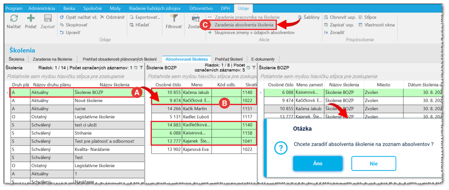Open the Exportovať command
The width and height of the screenshot is (449, 190).
(x=145, y=17)
